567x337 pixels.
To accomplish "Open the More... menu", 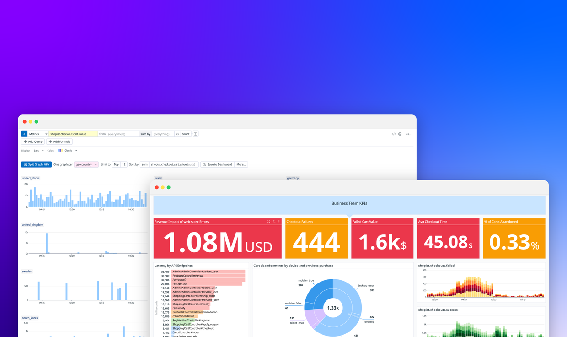I will click(241, 164).
